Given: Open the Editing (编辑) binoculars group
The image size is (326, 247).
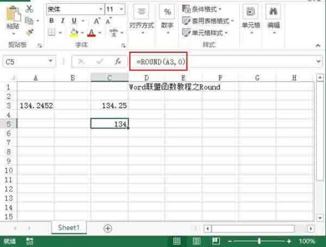Looking at the screenshot, I should pos(274,19).
